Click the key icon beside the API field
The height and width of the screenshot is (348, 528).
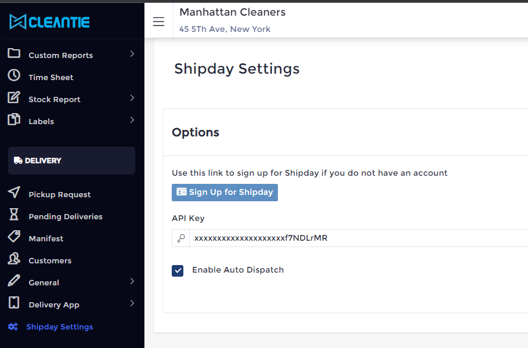click(180, 238)
